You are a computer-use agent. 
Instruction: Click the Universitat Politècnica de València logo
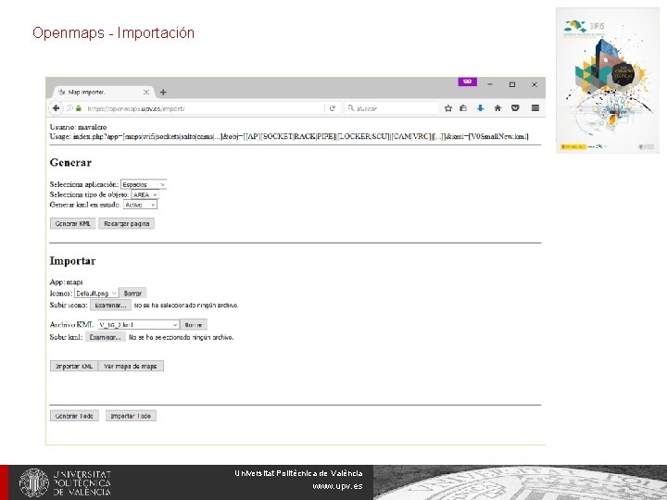(x=65, y=482)
